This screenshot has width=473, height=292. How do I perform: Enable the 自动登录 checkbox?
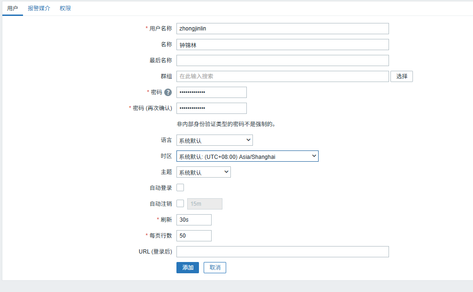180,187
